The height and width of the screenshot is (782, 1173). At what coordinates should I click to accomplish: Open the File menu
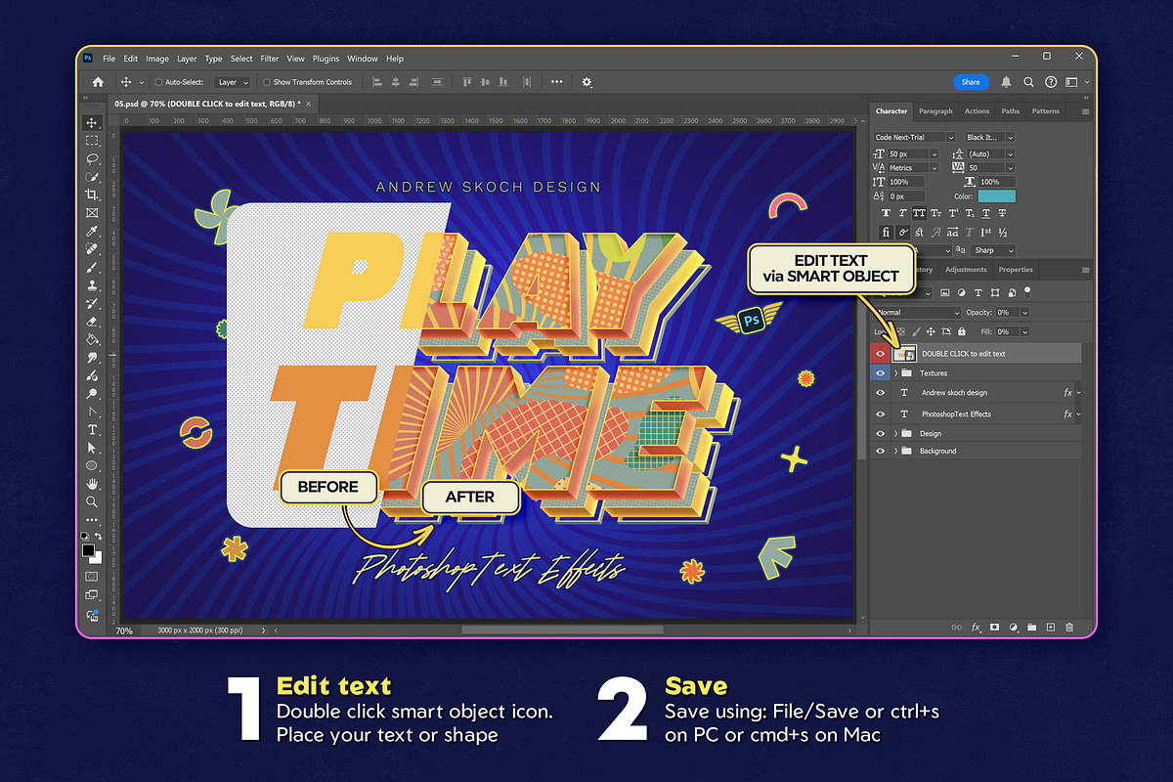click(109, 59)
